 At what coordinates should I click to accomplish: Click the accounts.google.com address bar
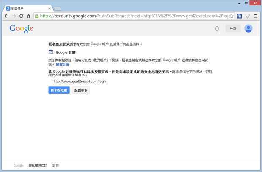(134, 16)
